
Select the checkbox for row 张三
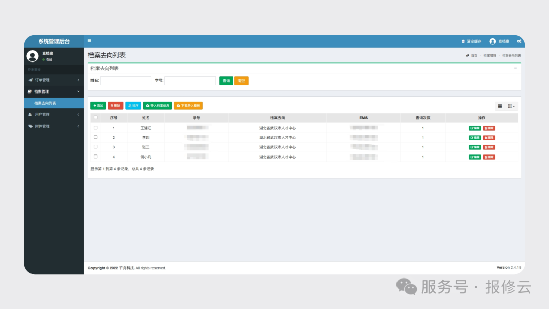95,147
